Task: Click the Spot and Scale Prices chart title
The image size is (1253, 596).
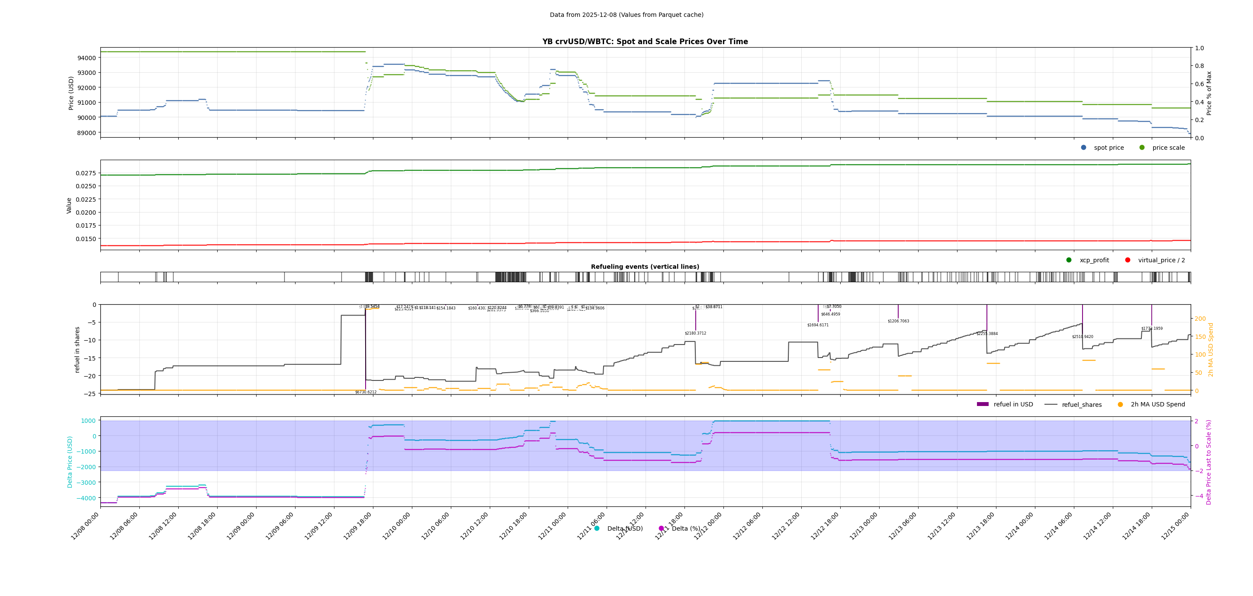Action: 645,42
